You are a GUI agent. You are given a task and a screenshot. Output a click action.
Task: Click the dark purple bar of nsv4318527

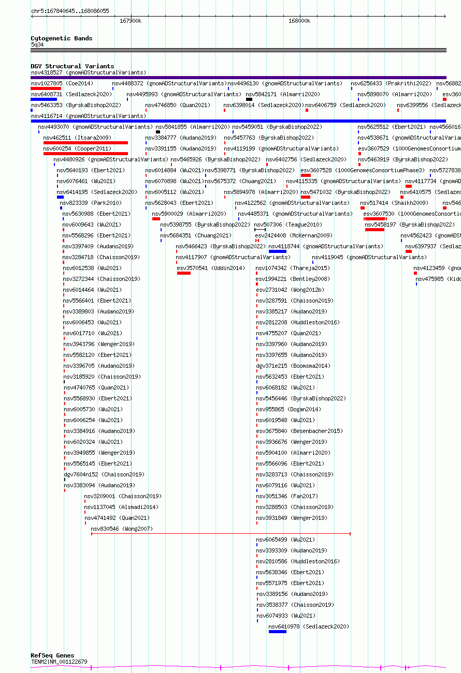click(x=239, y=78)
